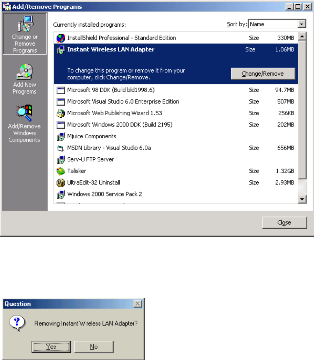Select Microsoft Visual Studio 6.0 Enterprise Edition
The image size is (314, 360).
[x=176, y=102]
